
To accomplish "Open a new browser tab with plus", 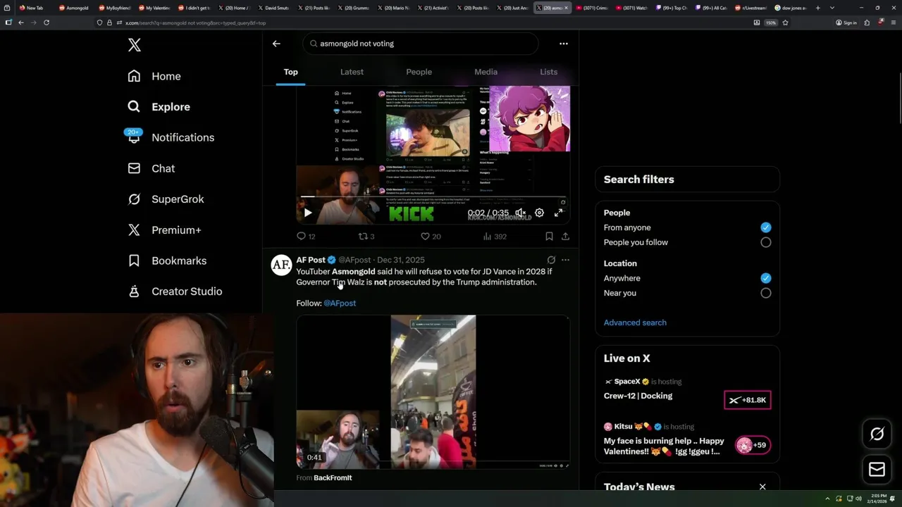I will pos(819,8).
